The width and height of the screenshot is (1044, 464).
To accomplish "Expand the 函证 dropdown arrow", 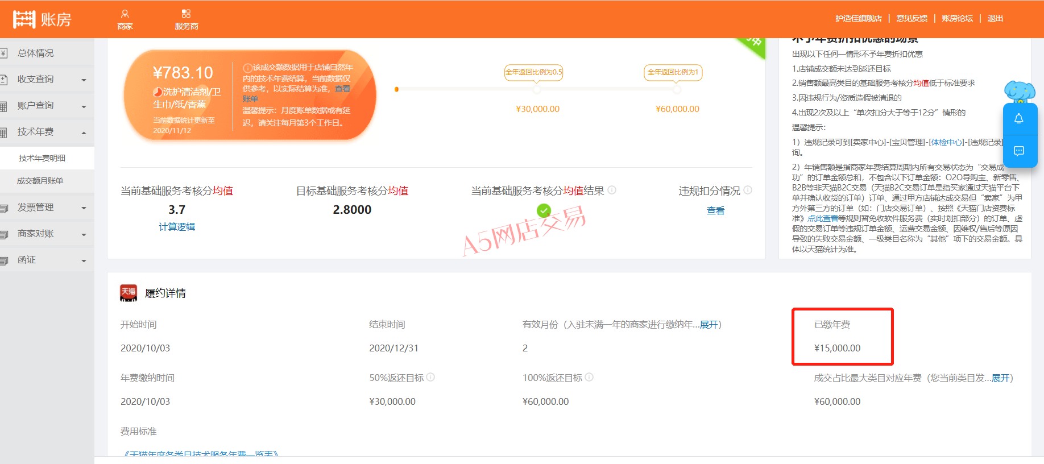I will tap(84, 261).
